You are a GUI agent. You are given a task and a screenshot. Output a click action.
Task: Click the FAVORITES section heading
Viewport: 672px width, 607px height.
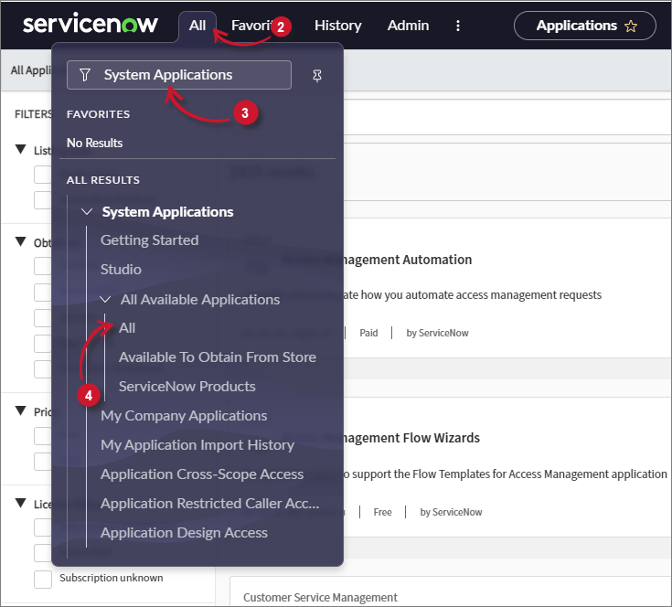98,114
